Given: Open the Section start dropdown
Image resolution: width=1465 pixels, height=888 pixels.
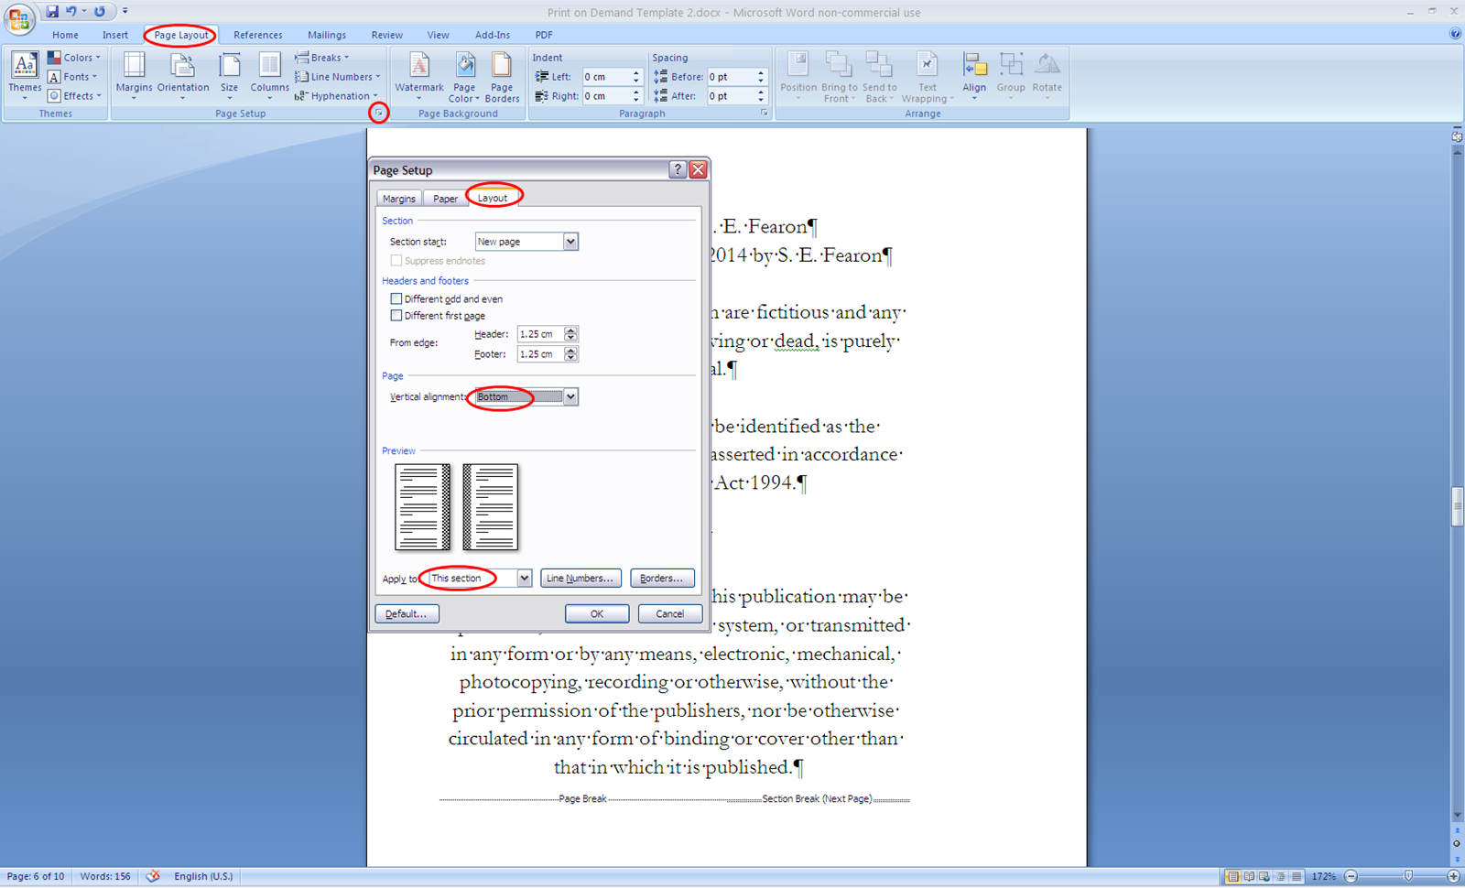Looking at the screenshot, I should point(570,241).
